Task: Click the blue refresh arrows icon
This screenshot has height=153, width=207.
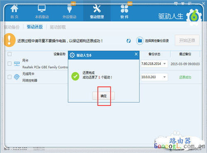Action: (x=129, y=41)
